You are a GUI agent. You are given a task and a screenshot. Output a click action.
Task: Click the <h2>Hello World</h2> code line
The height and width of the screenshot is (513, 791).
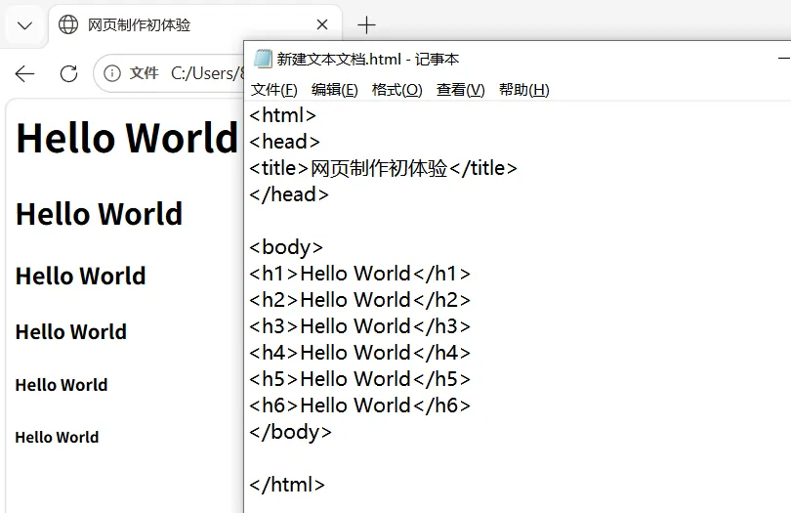(359, 300)
